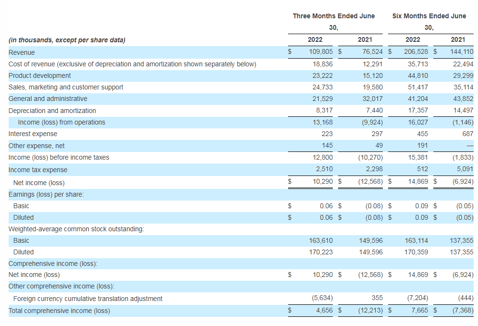Click the (in thousands, except per share data) note
The image size is (478, 326).
point(67,40)
